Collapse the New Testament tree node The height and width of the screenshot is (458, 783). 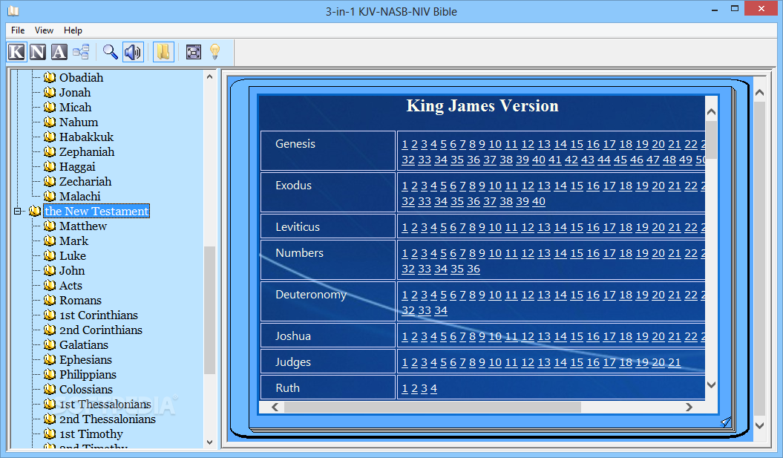[18, 212]
